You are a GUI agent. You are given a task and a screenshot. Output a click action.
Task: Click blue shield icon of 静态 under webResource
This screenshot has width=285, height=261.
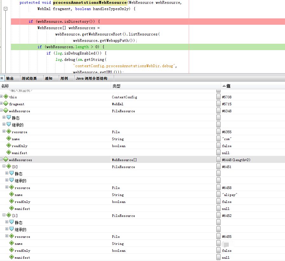pyautogui.click(x=9, y=117)
